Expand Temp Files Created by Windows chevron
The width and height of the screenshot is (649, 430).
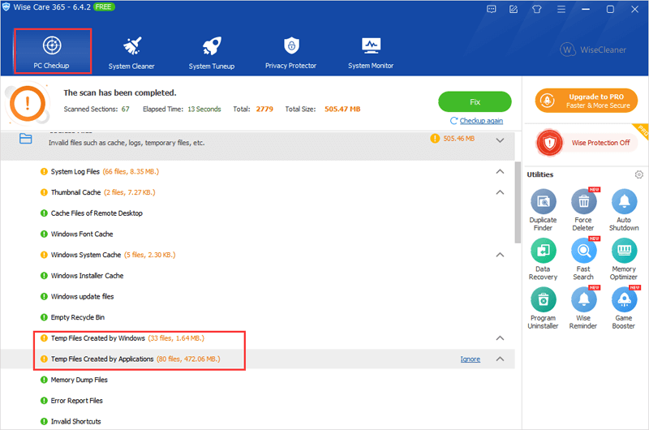click(500, 338)
